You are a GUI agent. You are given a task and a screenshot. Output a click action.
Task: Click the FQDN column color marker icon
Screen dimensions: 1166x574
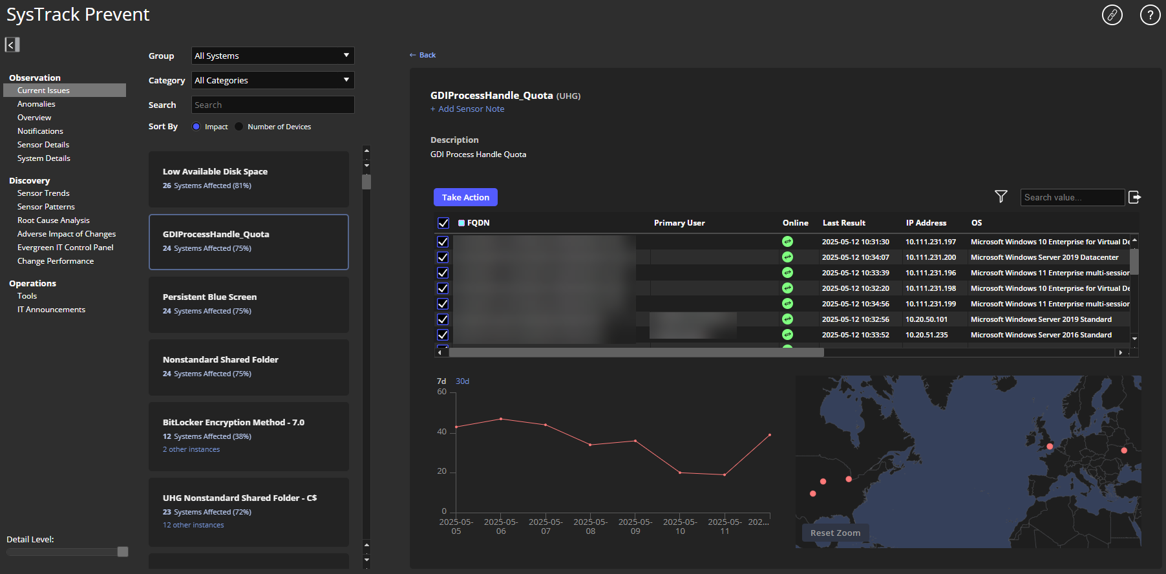(461, 223)
